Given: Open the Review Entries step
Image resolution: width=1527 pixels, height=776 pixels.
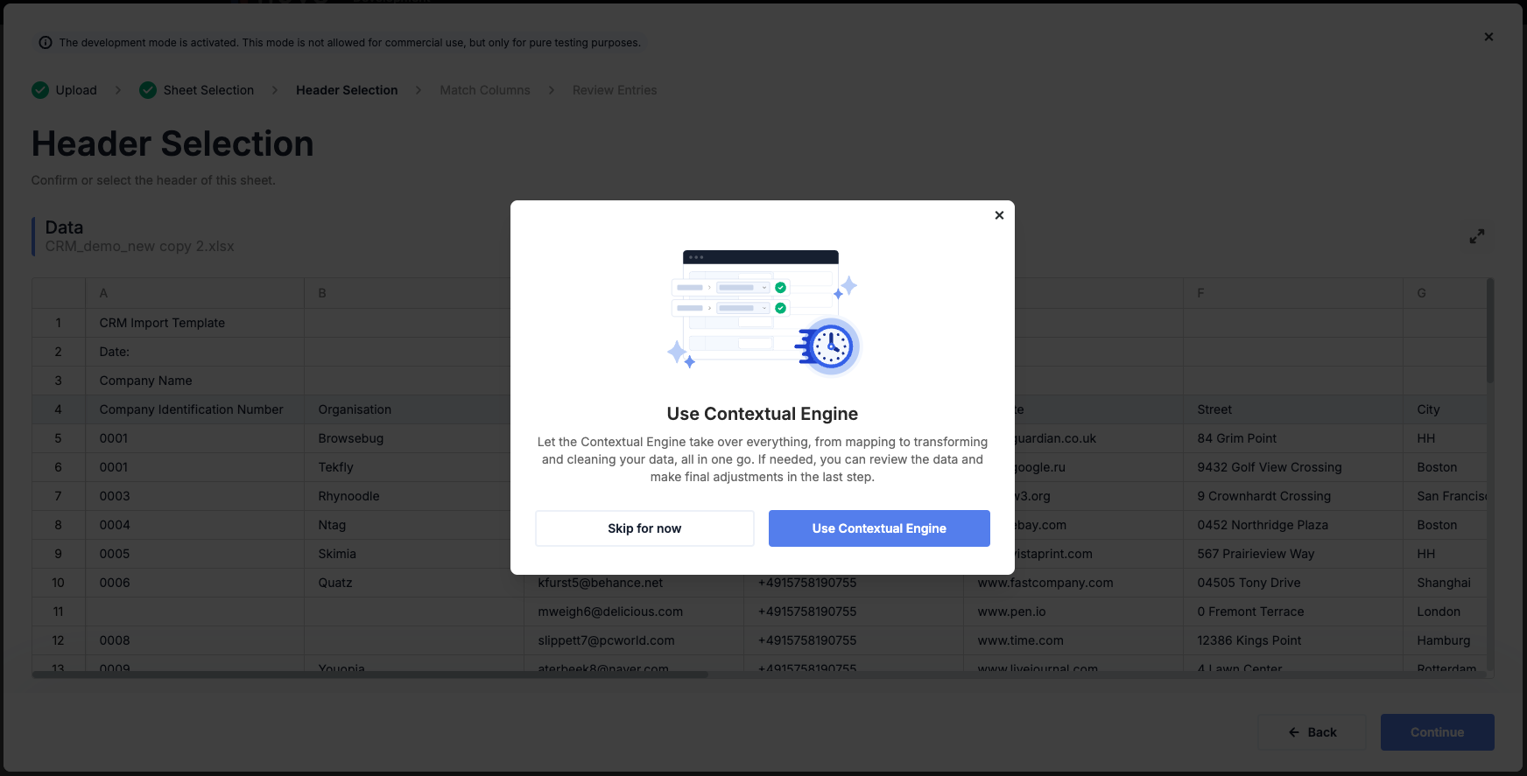Looking at the screenshot, I should click(615, 90).
